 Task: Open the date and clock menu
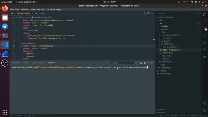click(109, 2)
